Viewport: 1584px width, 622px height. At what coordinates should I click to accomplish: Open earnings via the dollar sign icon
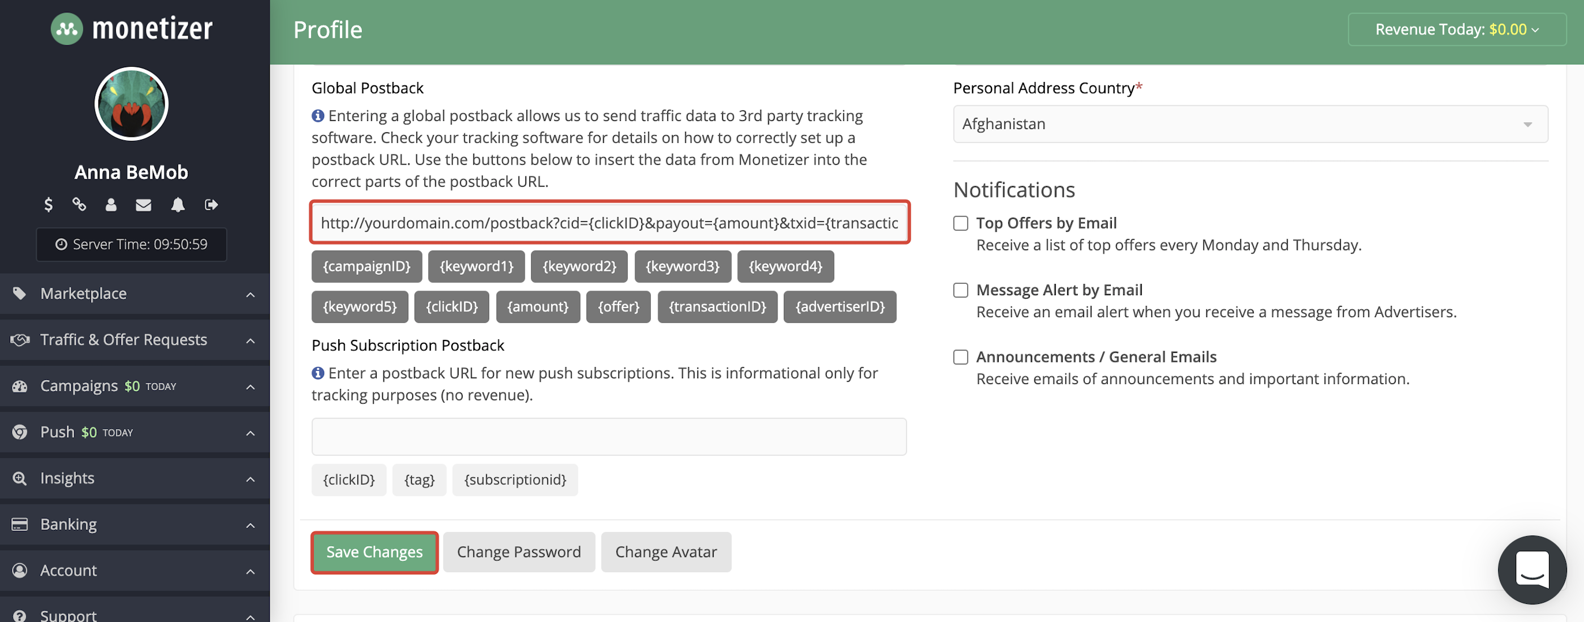[x=49, y=205]
